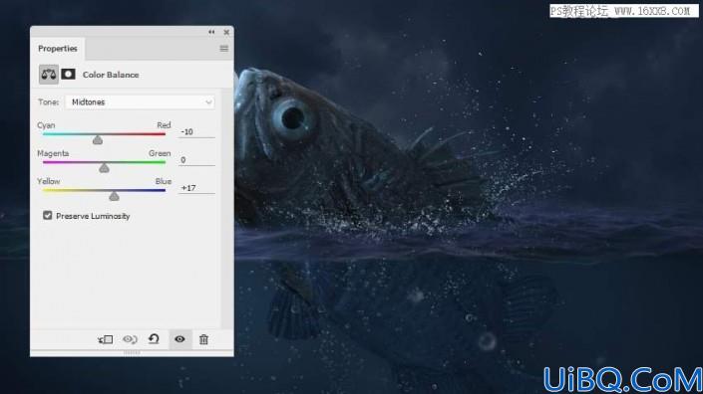Close the Properties panel
This screenshot has width=703, height=394.
(226, 32)
